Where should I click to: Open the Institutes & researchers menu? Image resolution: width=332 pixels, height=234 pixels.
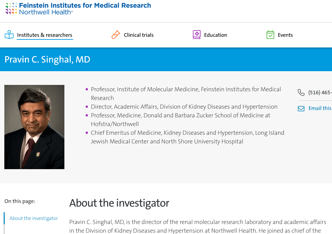(45, 35)
